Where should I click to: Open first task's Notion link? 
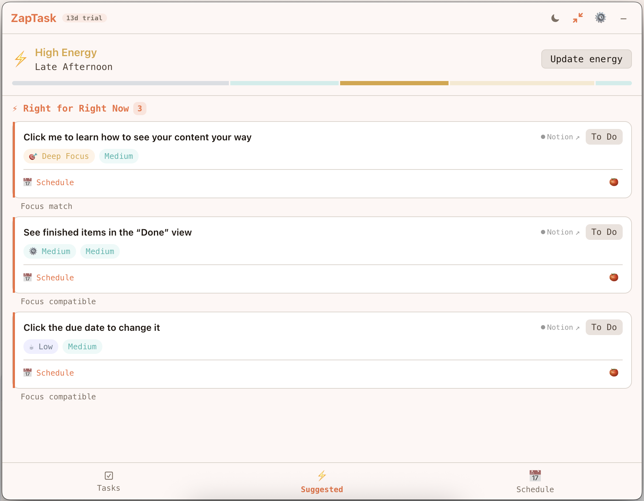(x=560, y=137)
